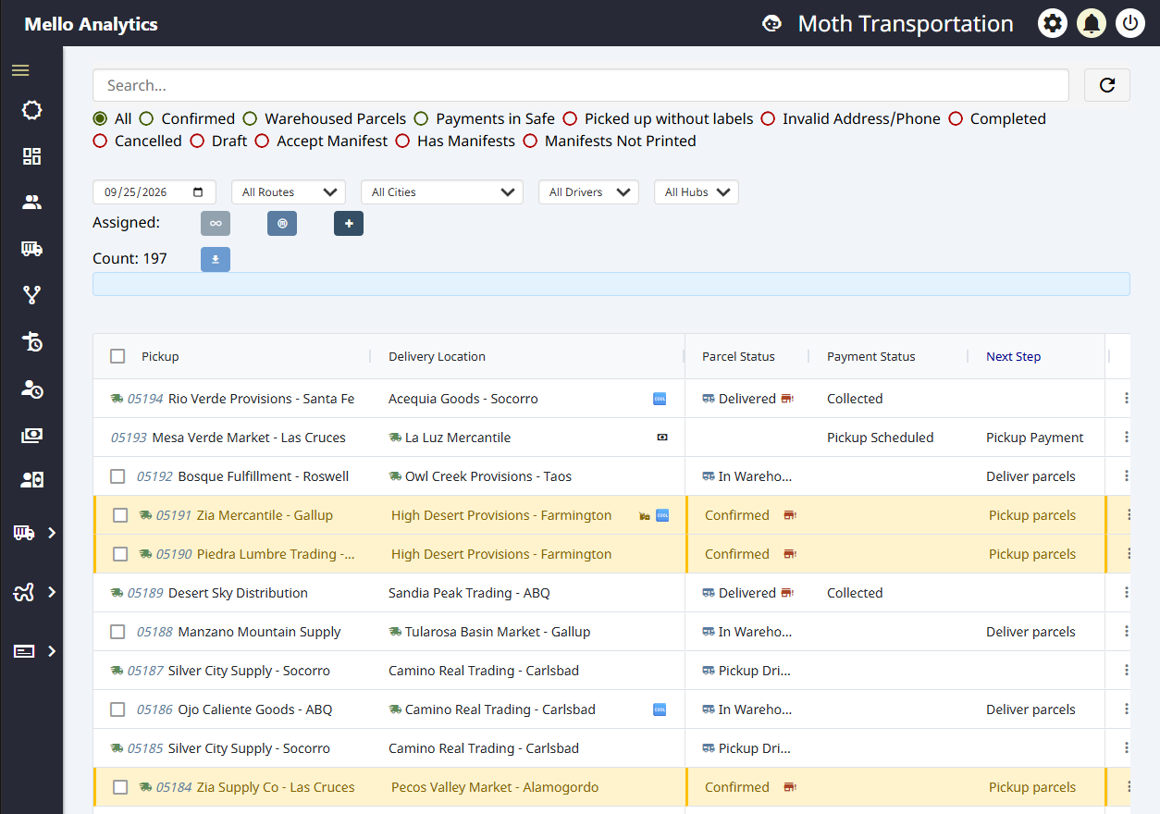Click in the Search field
The height and width of the screenshot is (814, 1160).
click(581, 85)
